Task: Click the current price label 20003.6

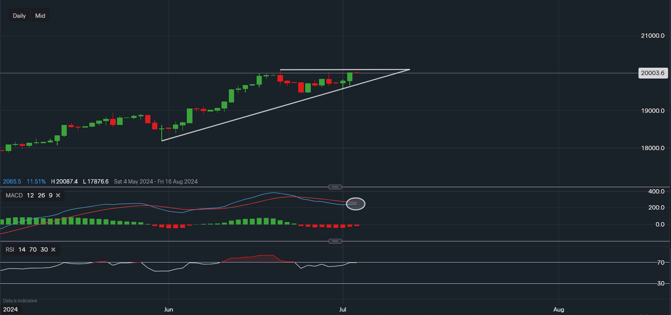Action: [x=653, y=73]
